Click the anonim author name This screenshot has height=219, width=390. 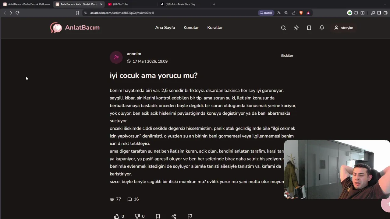[x=134, y=54]
